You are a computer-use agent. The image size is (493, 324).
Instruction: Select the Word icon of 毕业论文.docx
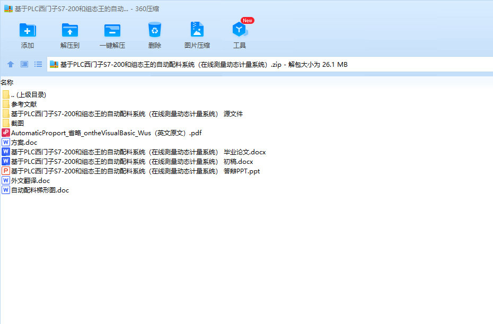tap(6, 152)
